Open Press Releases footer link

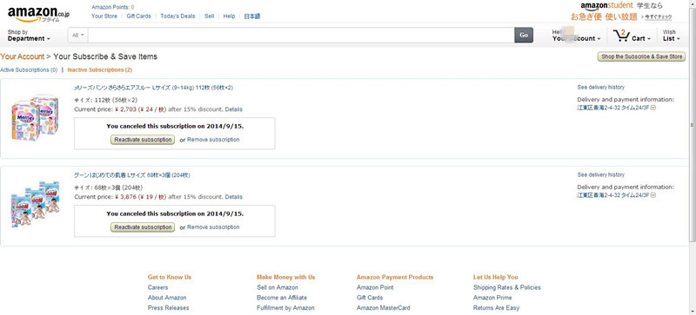tap(168, 308)
